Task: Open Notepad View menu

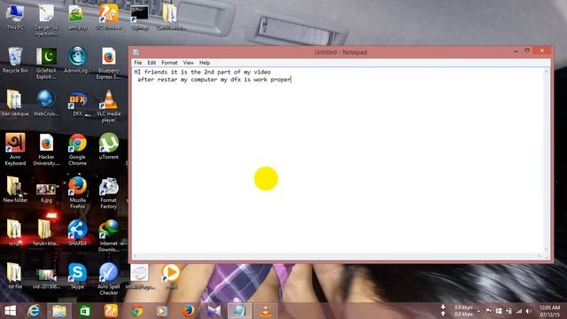Action: (188, 63)
